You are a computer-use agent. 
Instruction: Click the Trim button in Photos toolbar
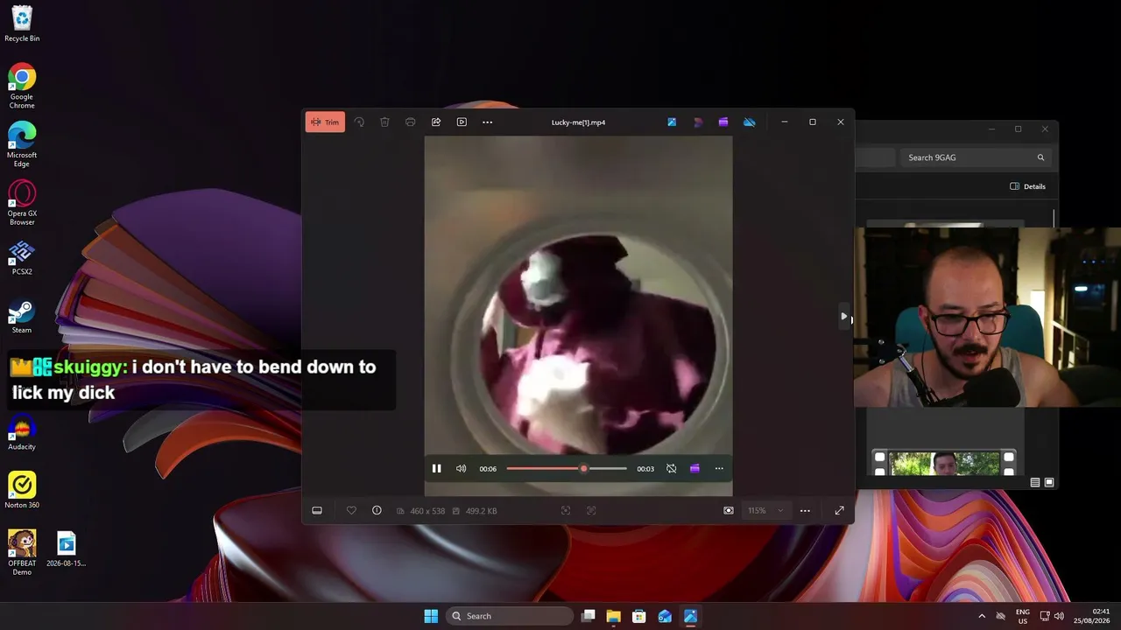coord(325,122)
